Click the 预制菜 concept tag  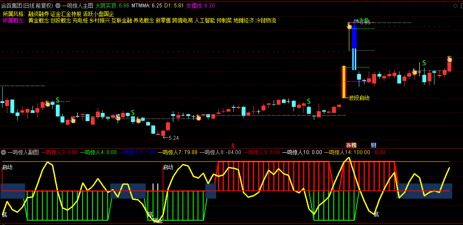[224, 21]
